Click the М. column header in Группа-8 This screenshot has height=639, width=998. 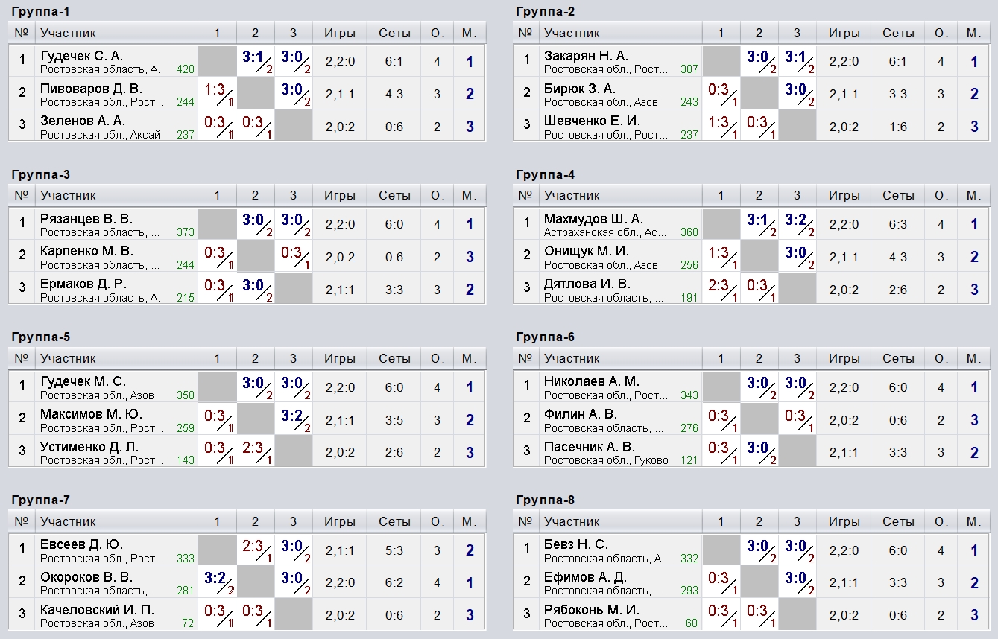coord(973,521)
